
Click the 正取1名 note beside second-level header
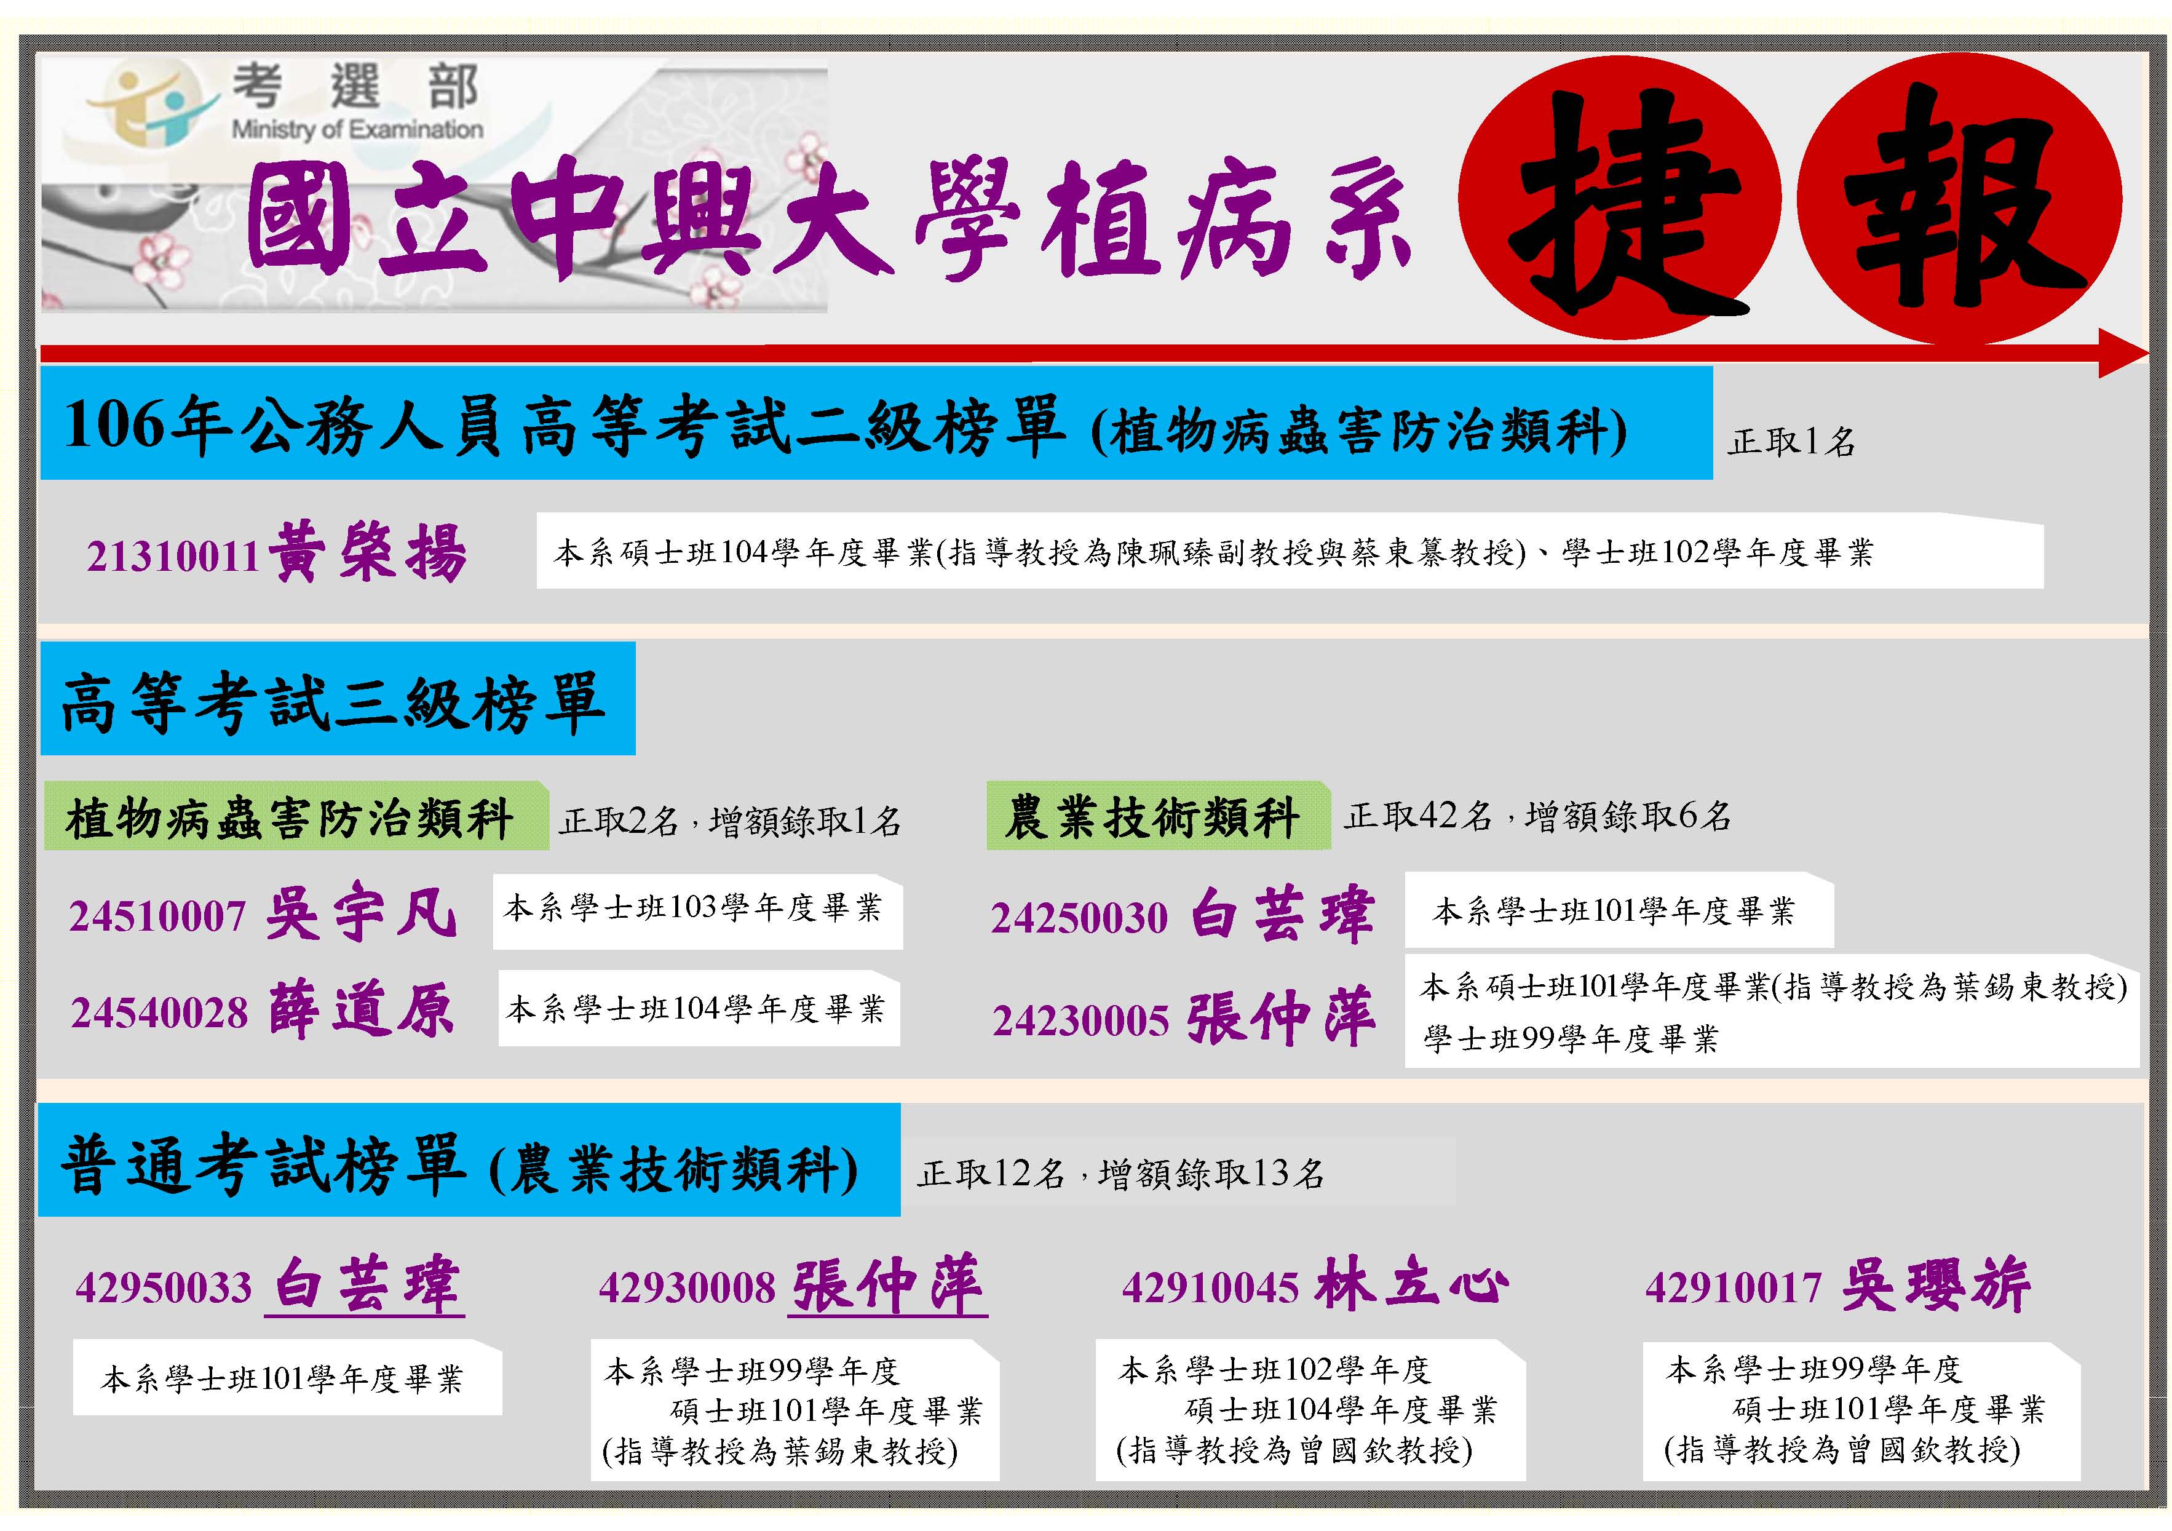1791,442
